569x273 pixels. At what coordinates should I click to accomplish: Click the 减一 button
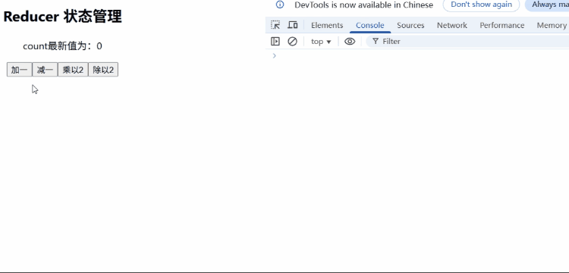[x=45, y=70]
